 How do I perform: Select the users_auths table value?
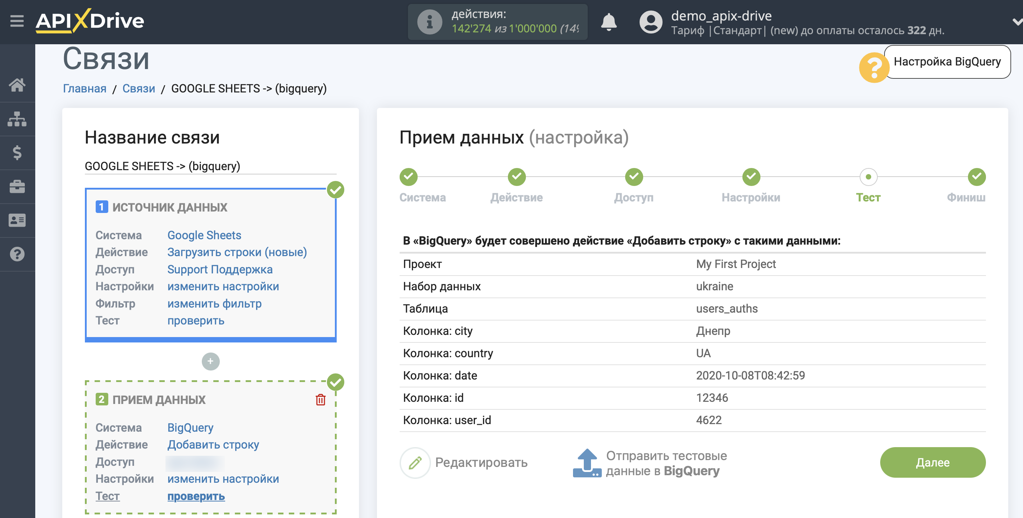(x=727, y=309)
